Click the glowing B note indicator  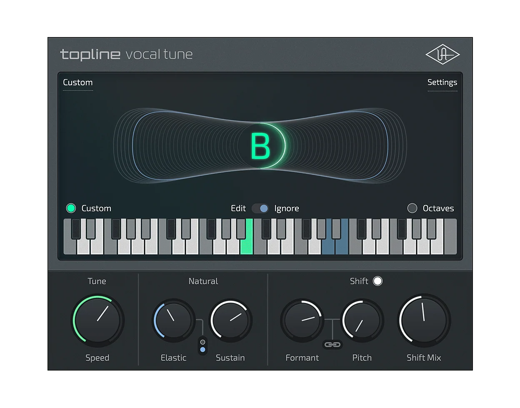(261, 146)
